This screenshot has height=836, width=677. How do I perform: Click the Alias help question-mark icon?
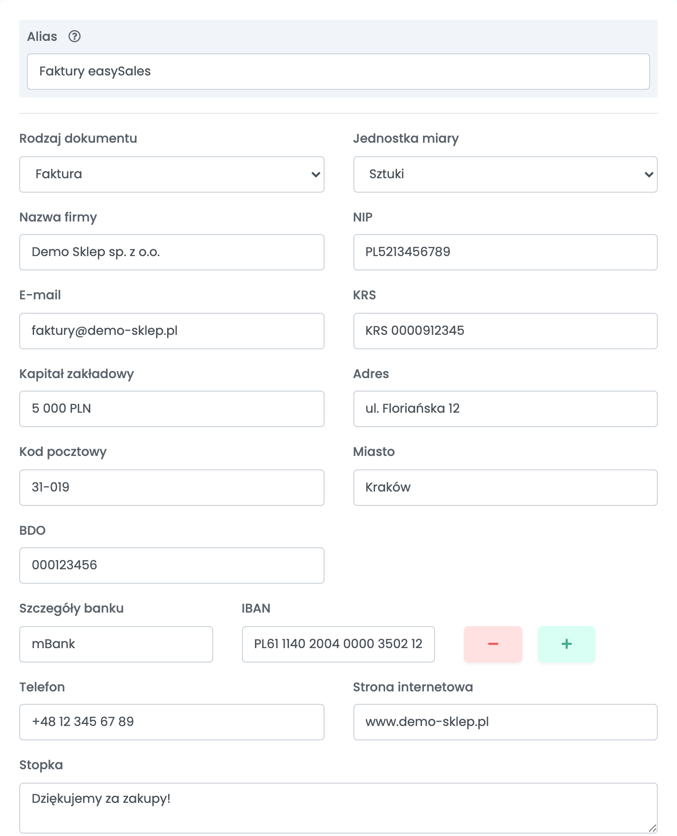74,37
